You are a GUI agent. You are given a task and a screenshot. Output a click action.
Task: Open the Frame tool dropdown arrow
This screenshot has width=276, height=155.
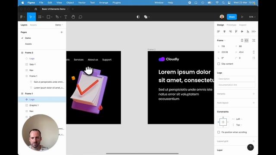click(x=43, y=17)
